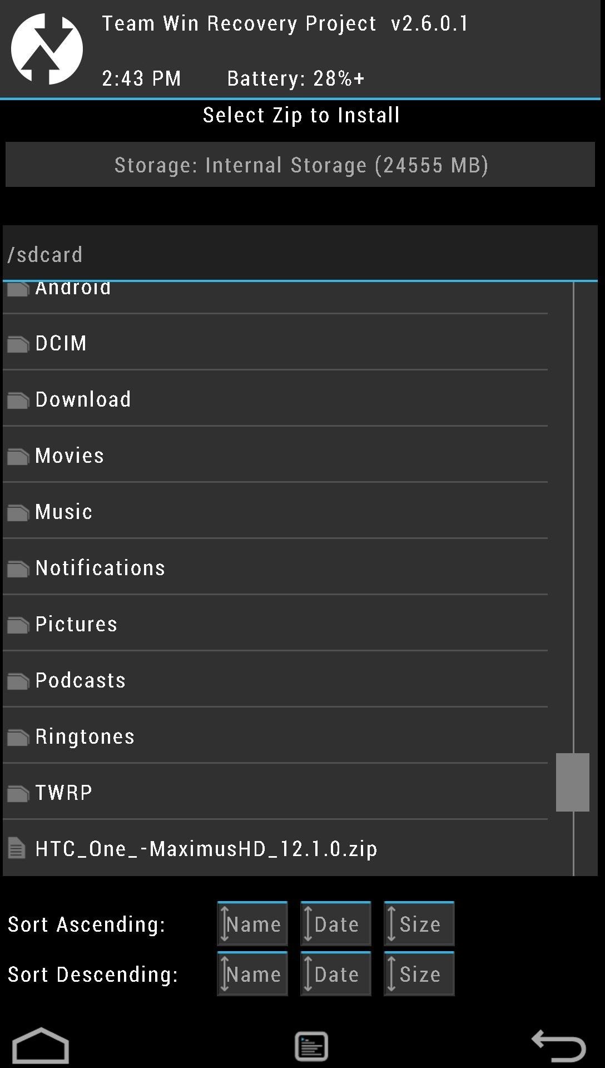Open the Download folder
The image size is (605, 1068).
[x=275, y=399]
